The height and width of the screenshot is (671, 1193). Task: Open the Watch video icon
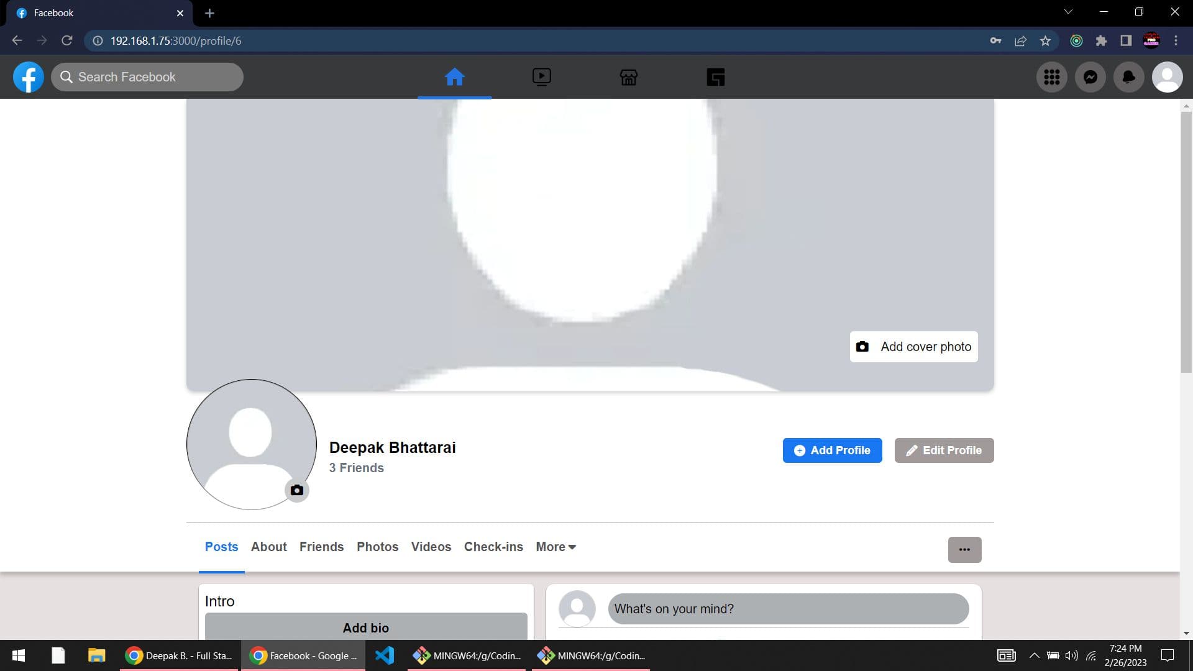pyautogui.click(x=541, y=77)
